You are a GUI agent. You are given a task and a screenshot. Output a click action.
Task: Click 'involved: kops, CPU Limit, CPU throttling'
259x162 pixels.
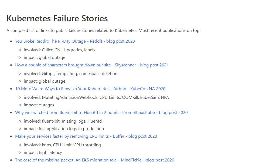click(x=62, y=145)
